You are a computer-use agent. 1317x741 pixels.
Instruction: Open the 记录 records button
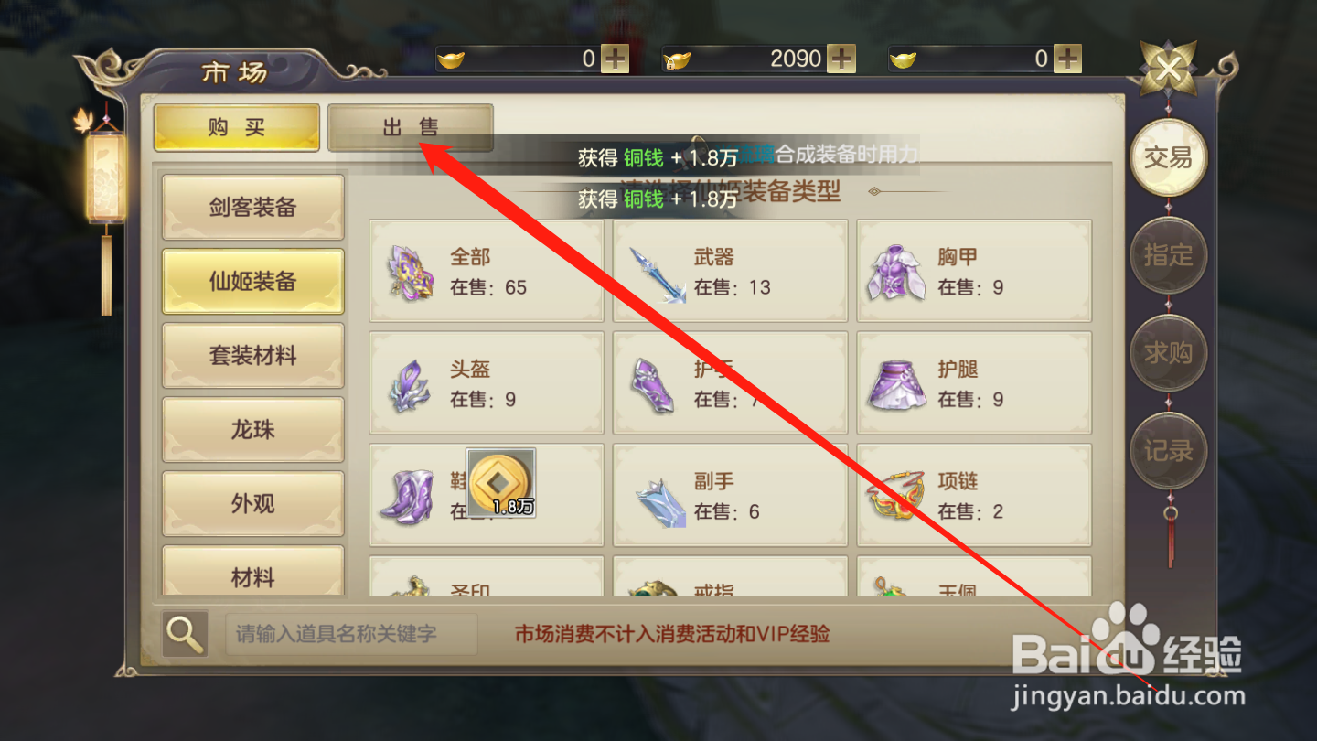tap(1169, 450)
